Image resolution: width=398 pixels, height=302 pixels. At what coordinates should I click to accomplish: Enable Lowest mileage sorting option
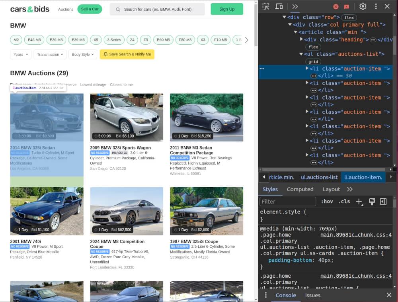[x=94, y=84]
